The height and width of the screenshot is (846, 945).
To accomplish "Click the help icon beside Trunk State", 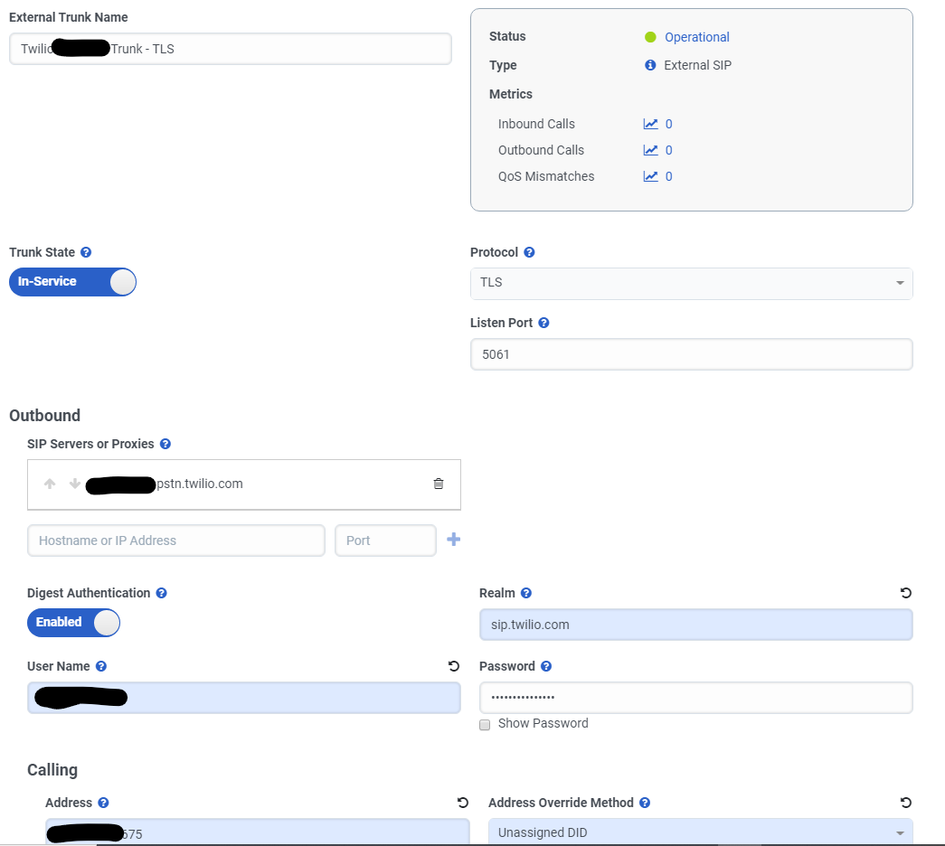I will click(85, 252).
